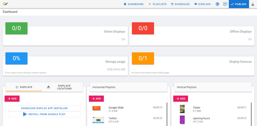Click the Displays' Locations map icon
The height and width of the screenshot is (126, 257).
point(49,87)
